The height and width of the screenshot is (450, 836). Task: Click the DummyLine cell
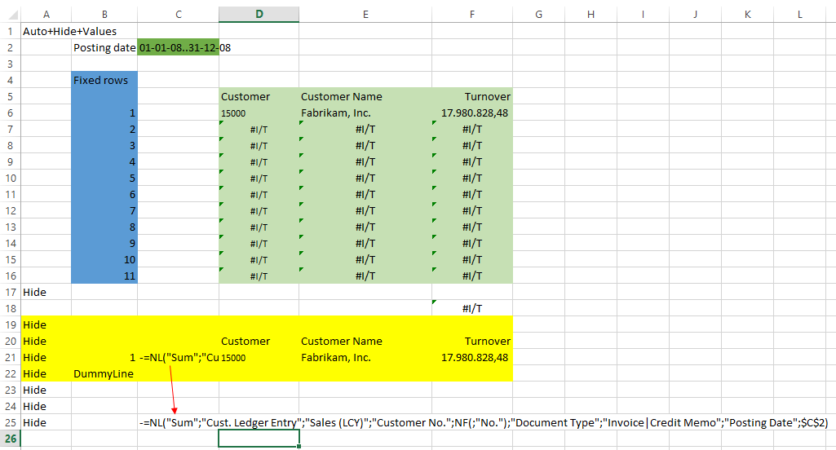(x=104, y=373)
